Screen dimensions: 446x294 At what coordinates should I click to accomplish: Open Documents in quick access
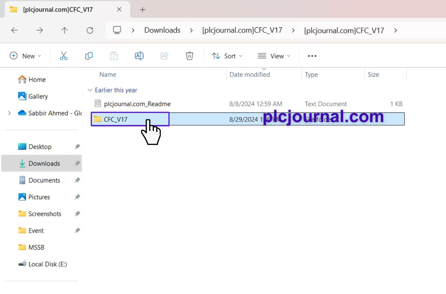click(x=39, y=180)
